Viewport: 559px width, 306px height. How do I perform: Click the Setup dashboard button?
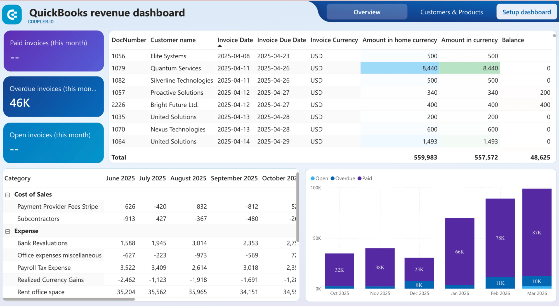[527, 12]
